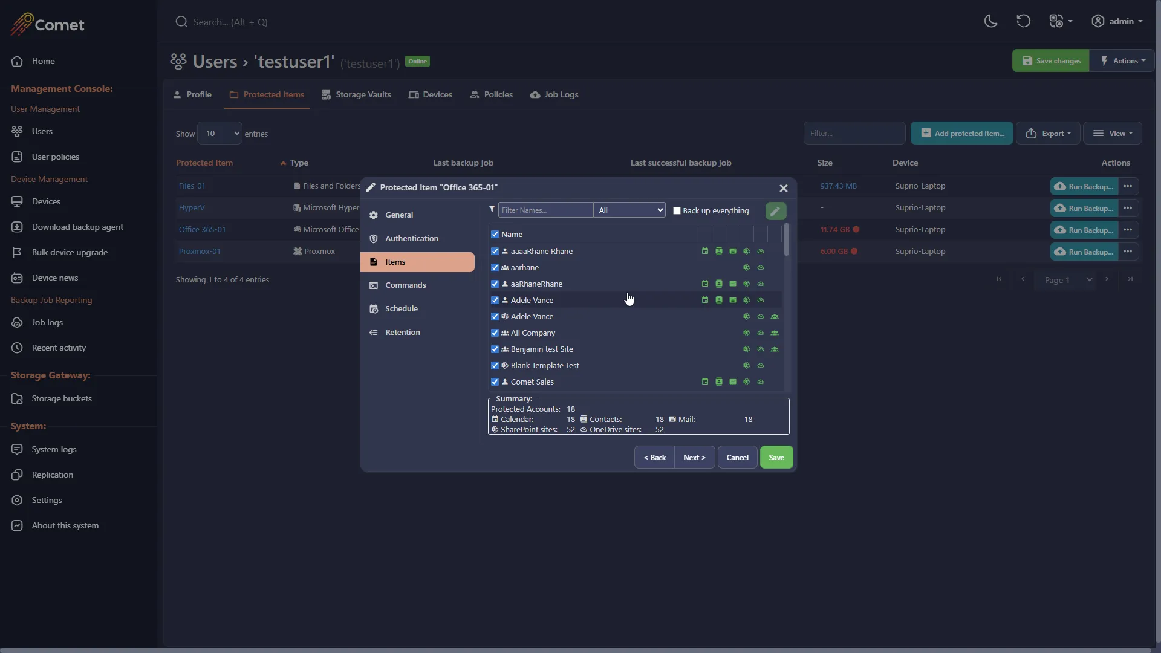Switch to the Storage Vaults tab
The width and height of the screenshot is (1161, 653).
tap(357, 94)
